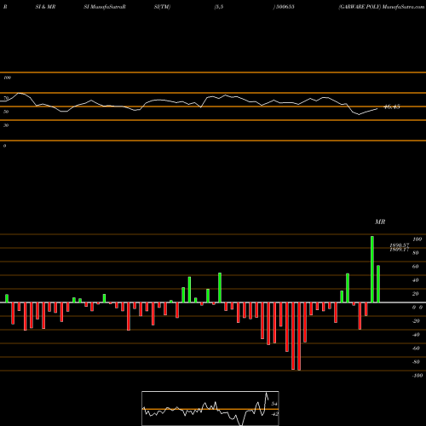Click the last green MR bar at right
Image resolution: width=426 pixels, height=426 pixels.
coord(378,284)
